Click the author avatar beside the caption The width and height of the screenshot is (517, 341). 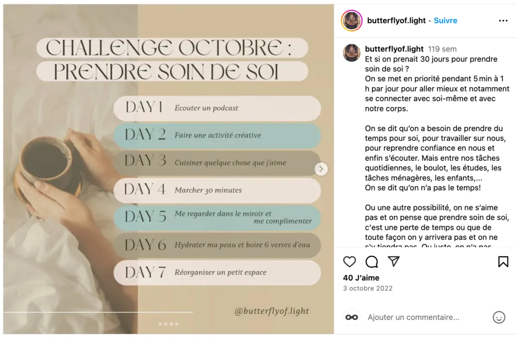coord(352,52)
